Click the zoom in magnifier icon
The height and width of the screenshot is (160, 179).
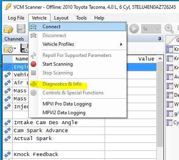click(x=169, y=29)
